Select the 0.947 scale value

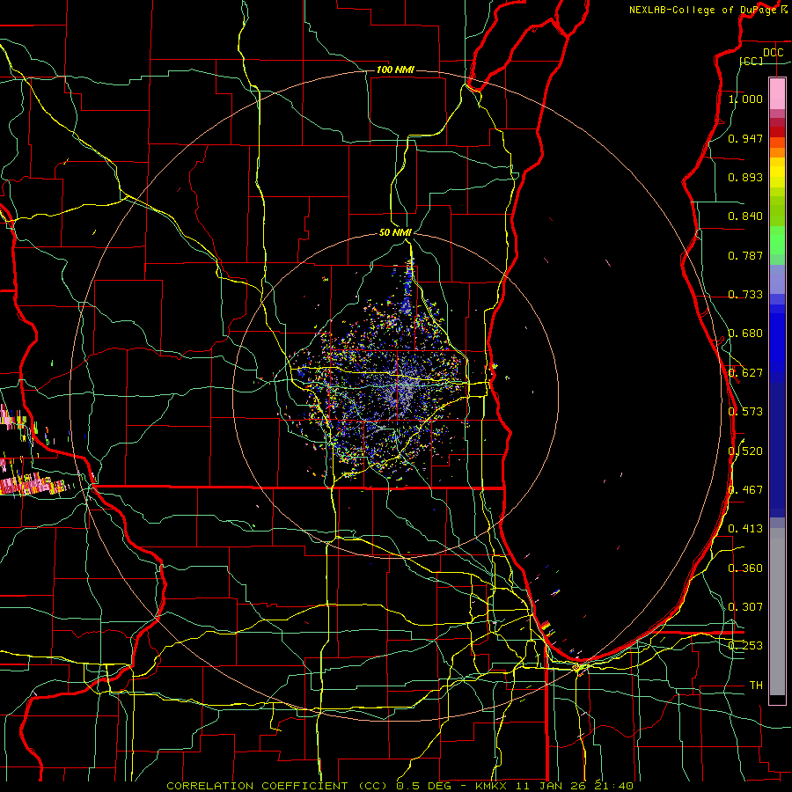pos(745,138)
